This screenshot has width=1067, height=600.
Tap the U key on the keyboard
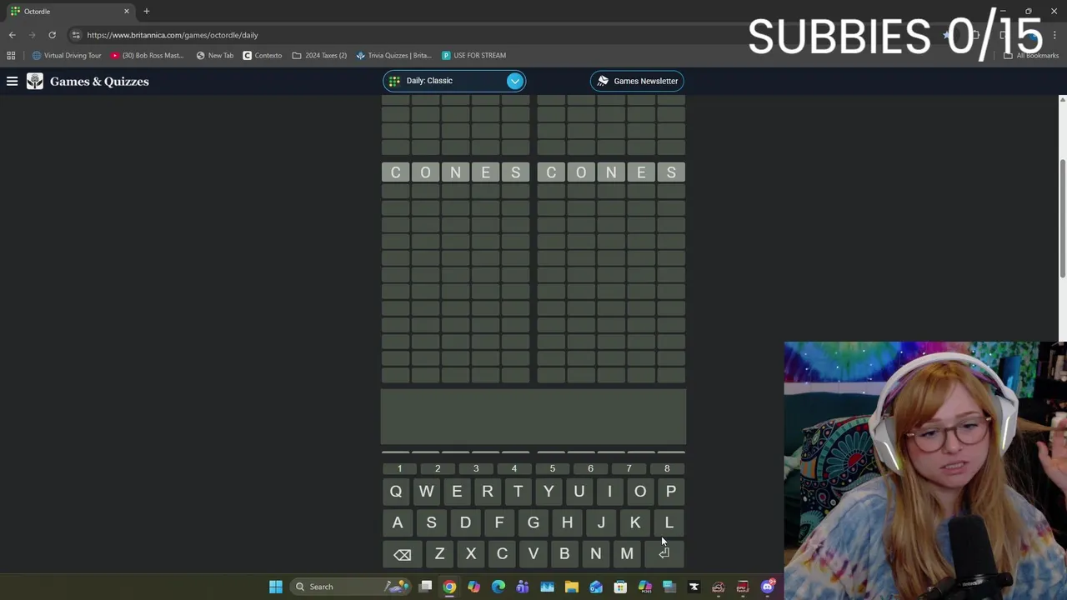pos(579,492)
